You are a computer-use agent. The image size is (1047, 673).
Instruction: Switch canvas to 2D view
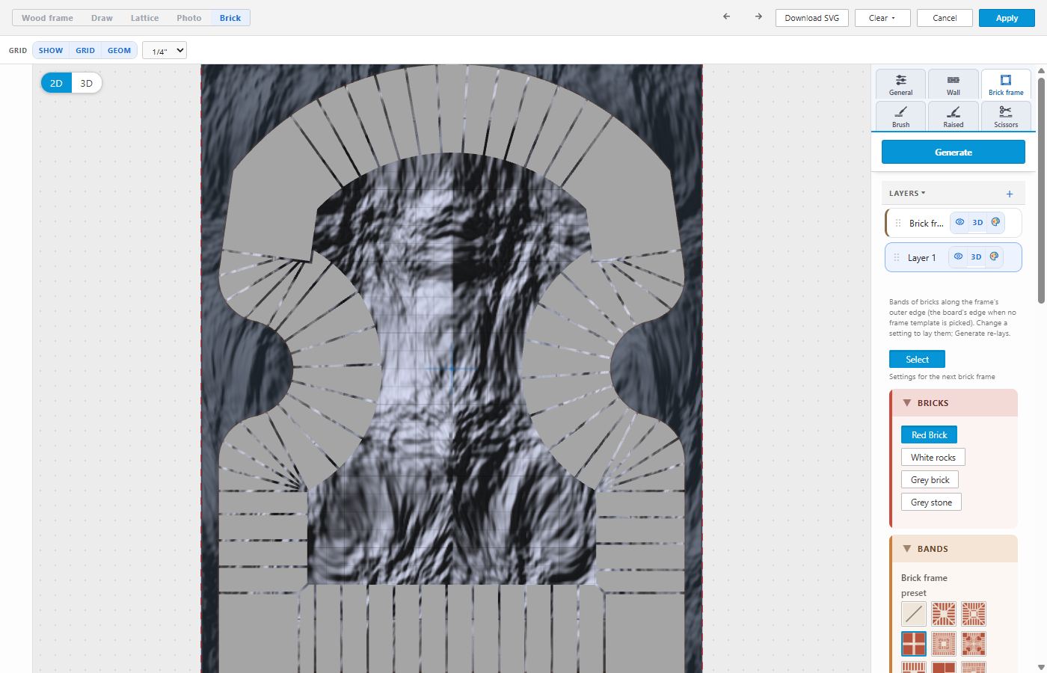(x=56, y=83)
